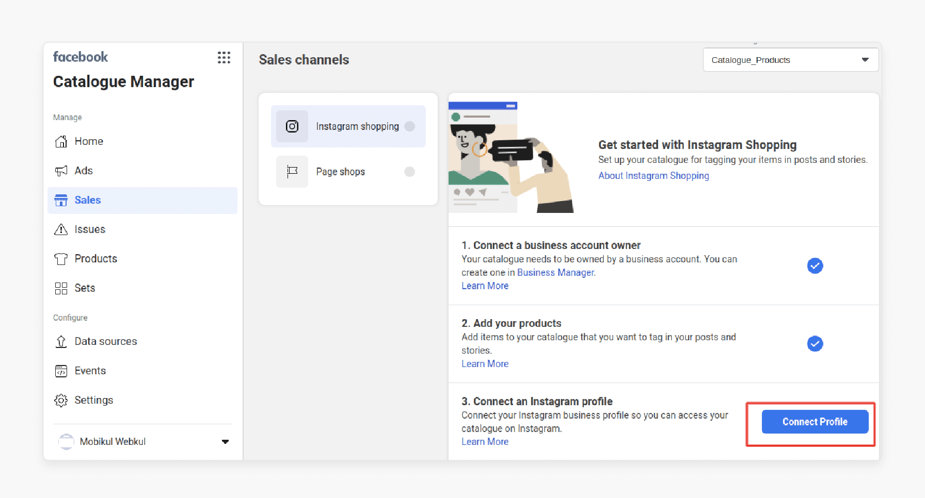Go to Home in the sidebar
Image resolution: width=925 pixels, height=498 pixels.
142,141
